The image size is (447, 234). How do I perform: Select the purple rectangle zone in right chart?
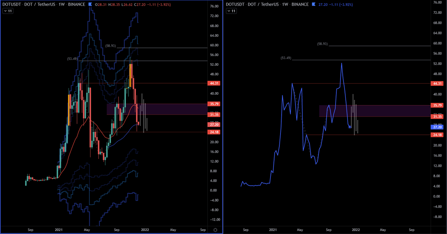[x=375, y=111]
